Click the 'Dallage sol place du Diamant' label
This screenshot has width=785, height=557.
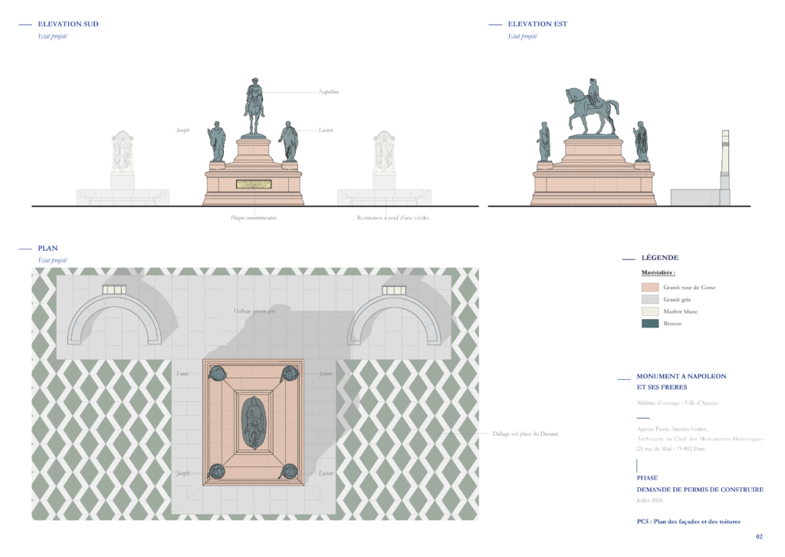(x=525, y=434)
